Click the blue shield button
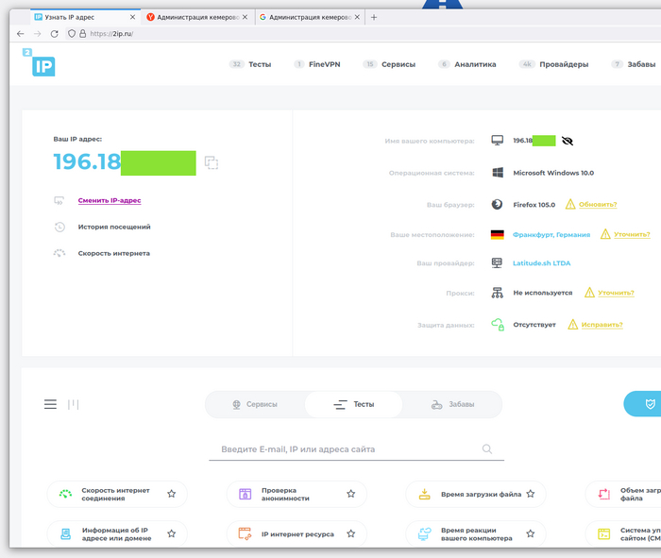The width and height of the screenshot is (661, 558). [649, 404]
